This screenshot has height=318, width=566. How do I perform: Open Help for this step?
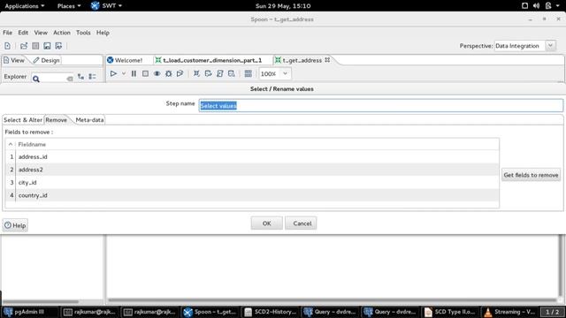point(15,225)
